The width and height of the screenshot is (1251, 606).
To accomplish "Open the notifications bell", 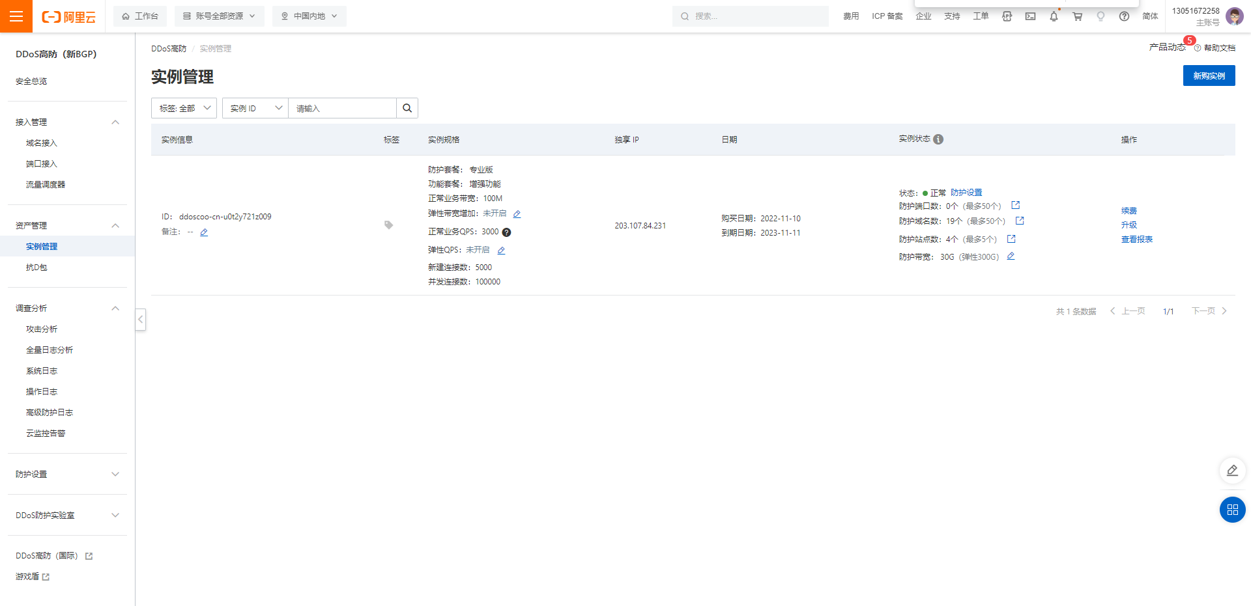I will click(x=1054, y=16).
